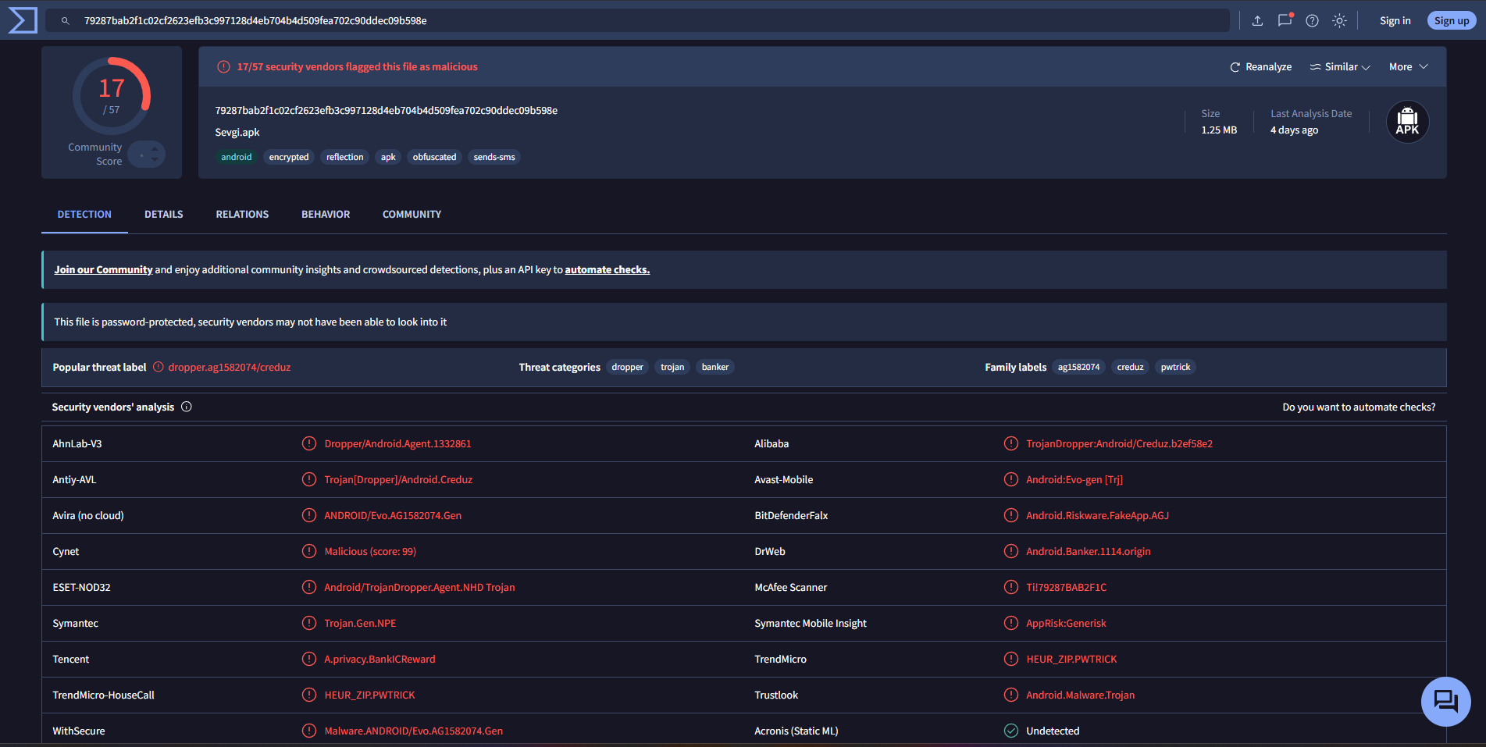Click the Alibaba detection alert icon
This screenshot has height=747, width=1486.
click(x=1011, y=443)
